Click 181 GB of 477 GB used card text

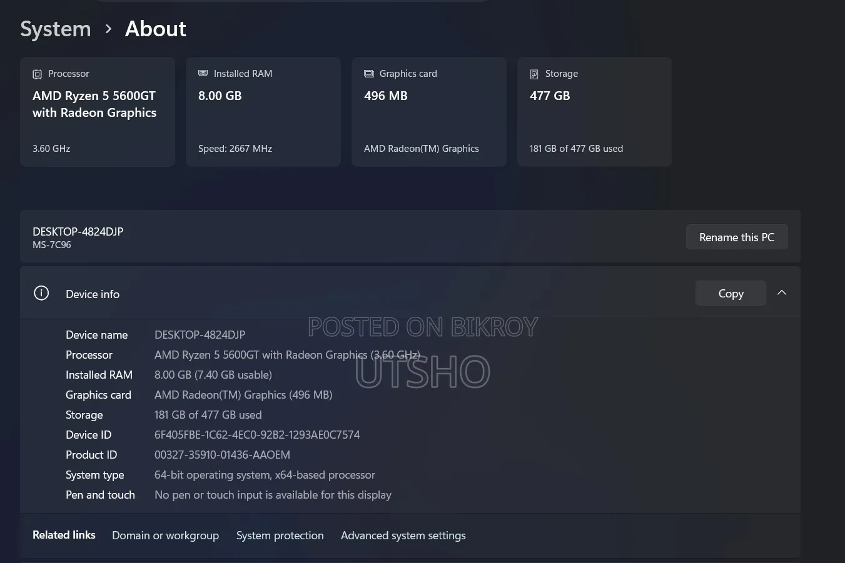576,149
